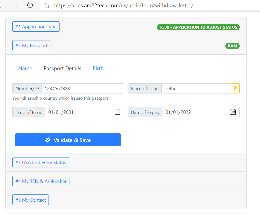Screen dimensions: 260x214
Task: Click the passport Number/ID input field
Action: pos(83,88)
